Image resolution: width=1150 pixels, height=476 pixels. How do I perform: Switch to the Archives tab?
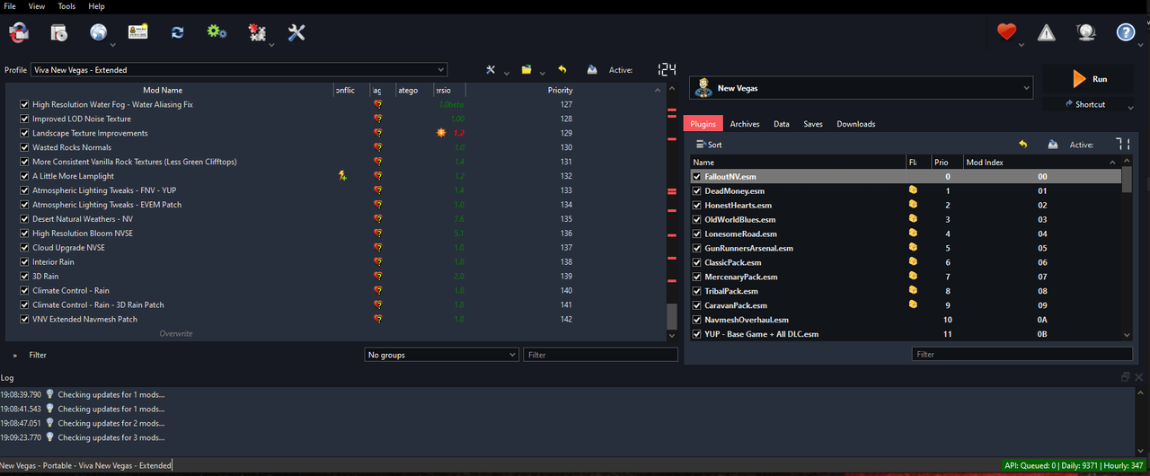coord(745,124)
